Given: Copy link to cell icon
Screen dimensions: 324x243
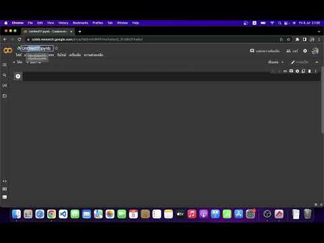Looking at the screenshot, I should click(285, 71).
